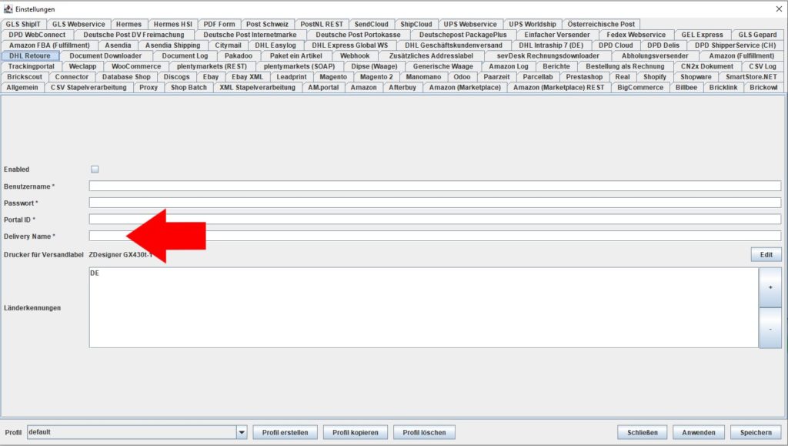Switch to the Shopify tab
788x446 pixels.
pos(655,77)
